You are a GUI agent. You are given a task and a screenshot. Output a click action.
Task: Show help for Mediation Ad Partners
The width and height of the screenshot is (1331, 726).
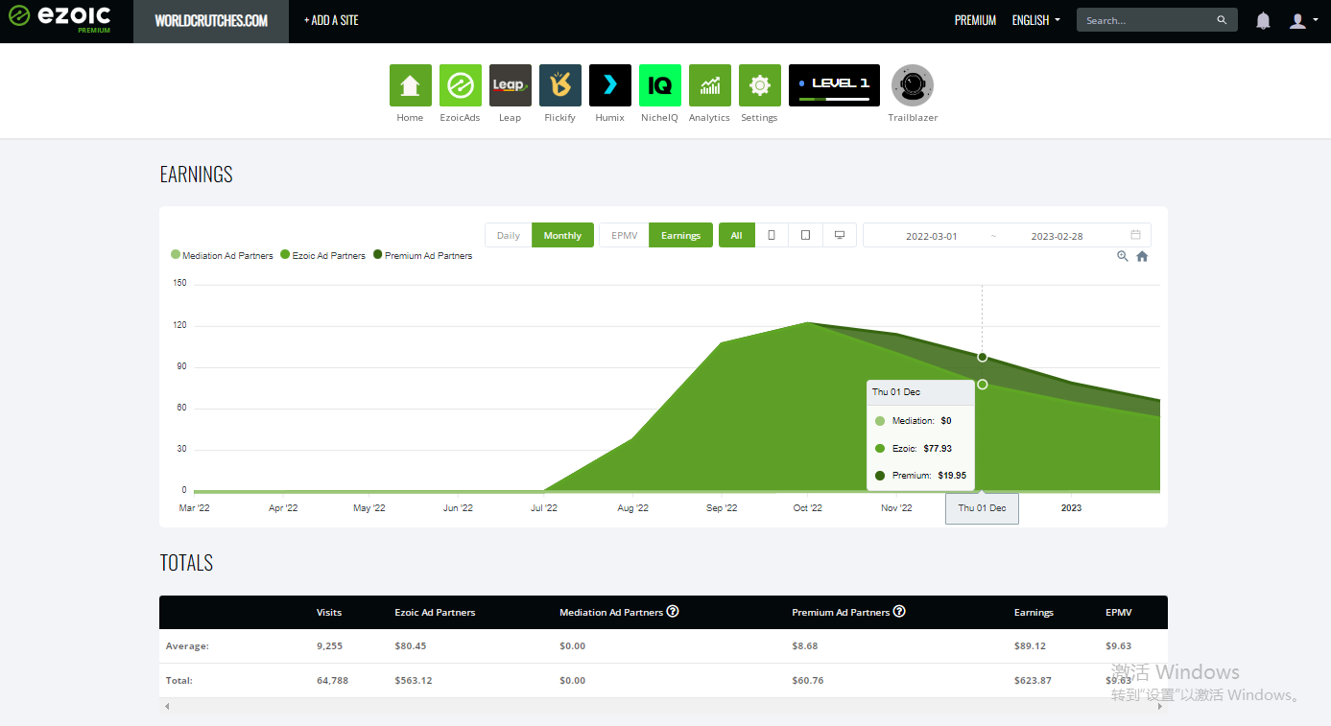(x=673, y=611)
